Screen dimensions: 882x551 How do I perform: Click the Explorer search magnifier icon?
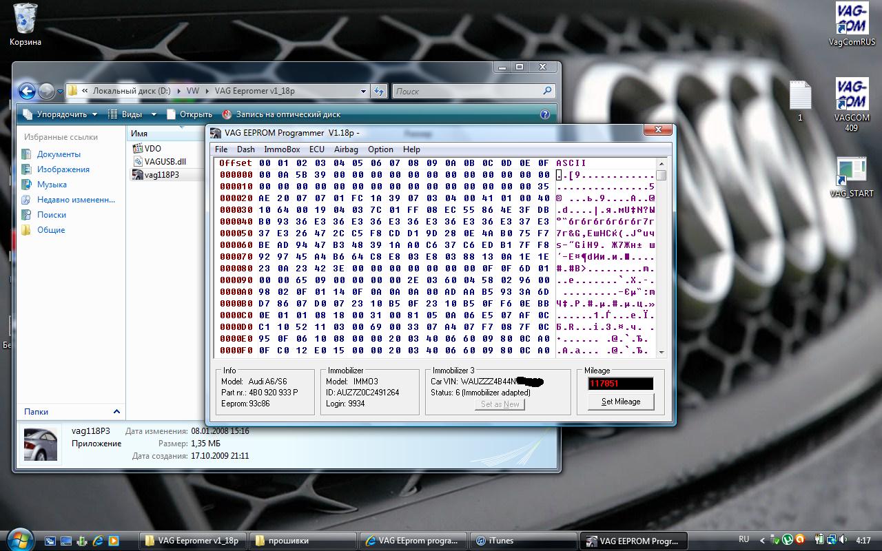point(547,91)
